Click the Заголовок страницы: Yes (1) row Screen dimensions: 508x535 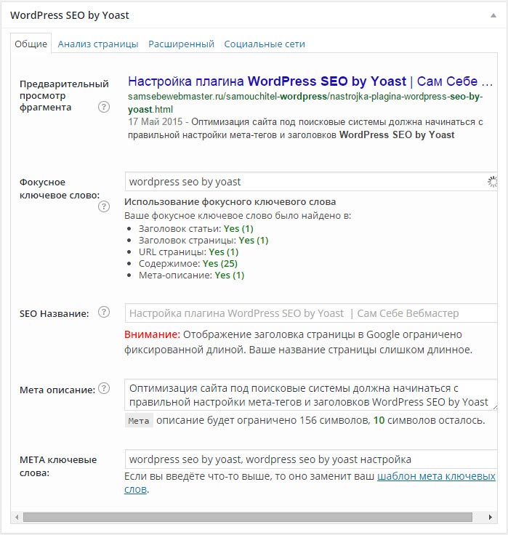203,240
